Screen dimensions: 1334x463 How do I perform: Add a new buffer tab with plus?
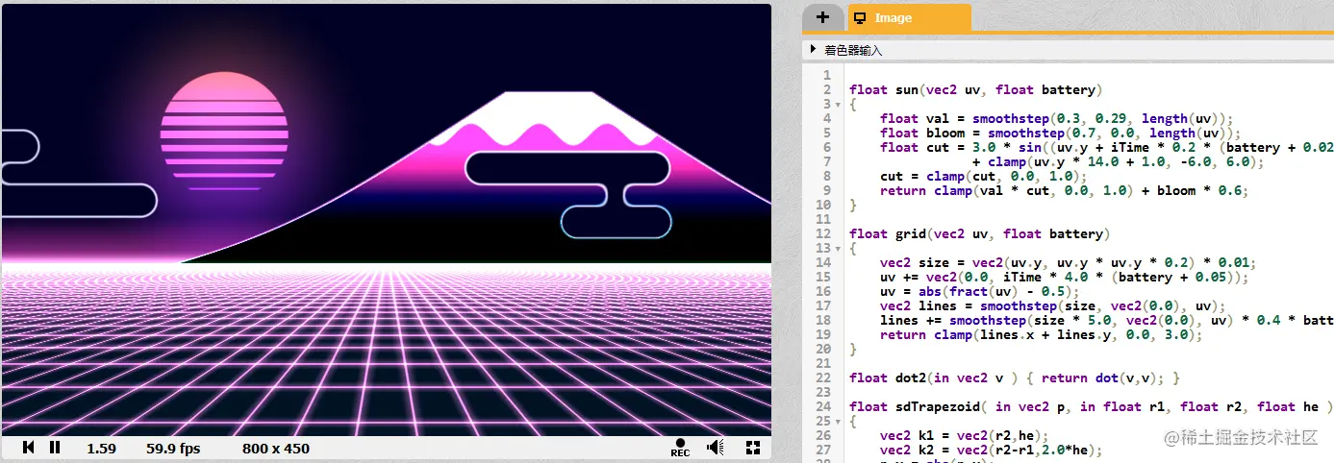(822, 17)
